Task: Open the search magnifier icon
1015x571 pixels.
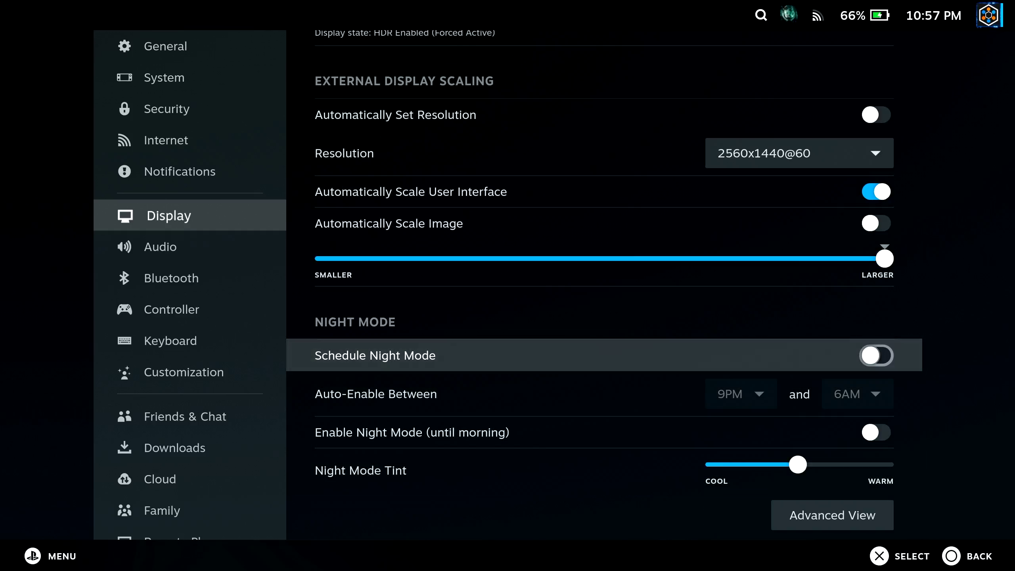Action: 761,15
